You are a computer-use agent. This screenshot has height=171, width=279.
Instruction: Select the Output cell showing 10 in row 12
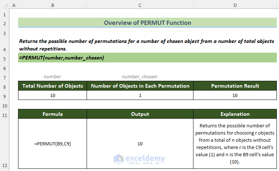point(140,144)
